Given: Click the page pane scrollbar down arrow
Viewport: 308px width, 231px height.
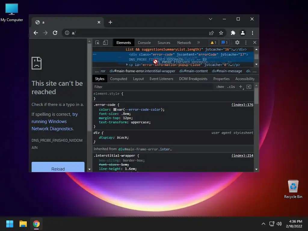Looking at the screenshot, I should [89, 169].
